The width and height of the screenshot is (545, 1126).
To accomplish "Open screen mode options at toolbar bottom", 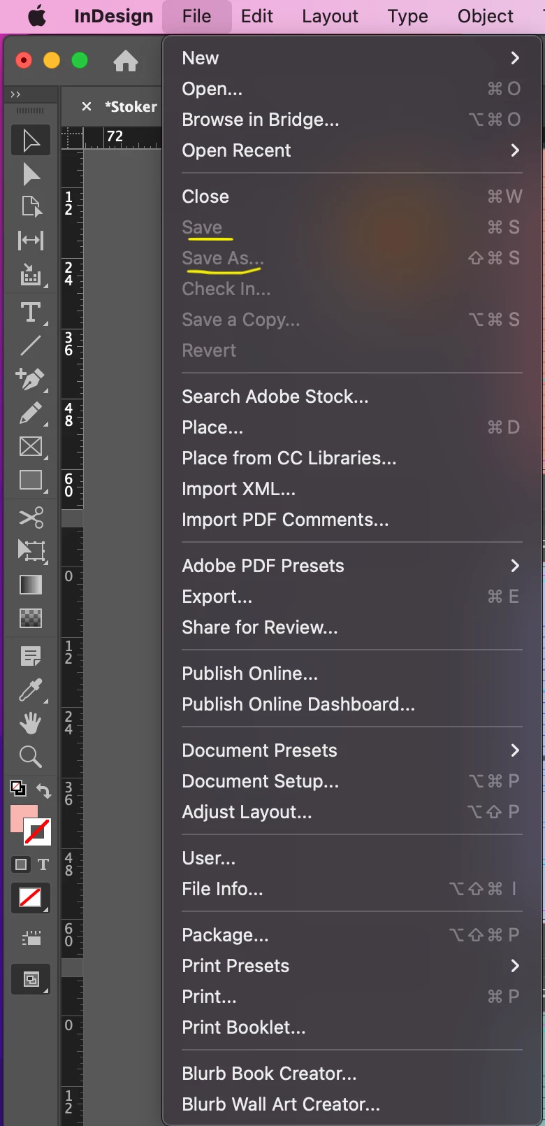I will (31, 980).
